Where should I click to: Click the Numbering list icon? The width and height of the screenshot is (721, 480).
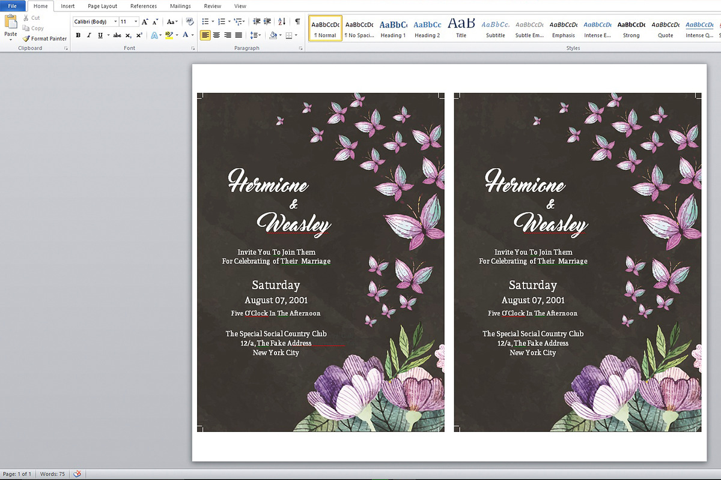pos(222,22)
